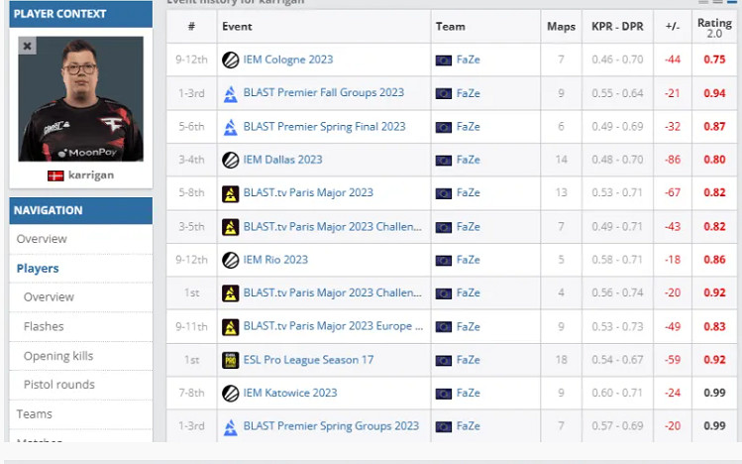Open FaZe team link in IEM Cologne row
This screenshot has height=464, width=742.
469,59
